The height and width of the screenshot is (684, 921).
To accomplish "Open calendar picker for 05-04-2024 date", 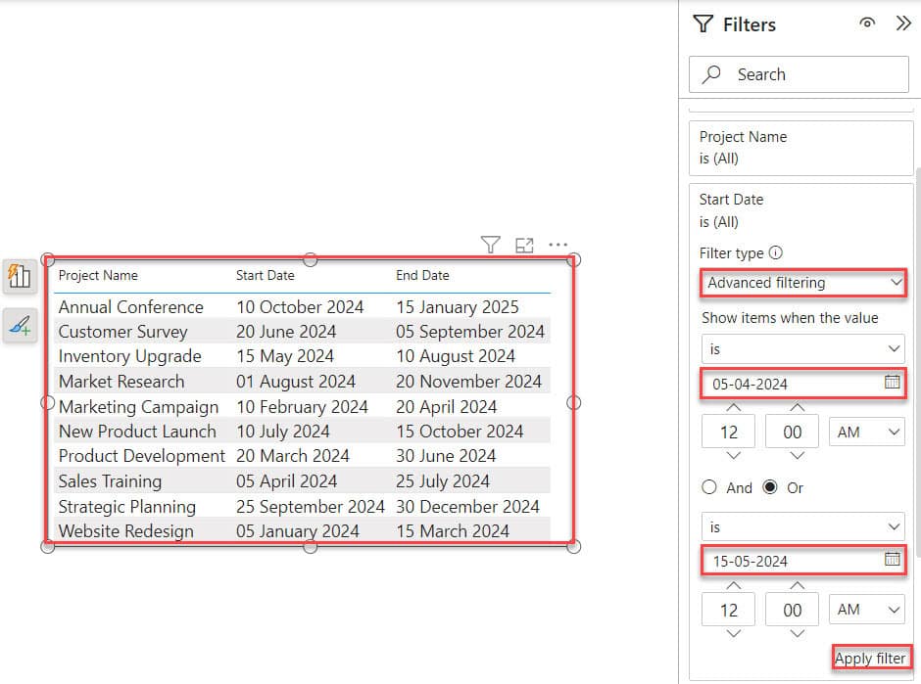I will pos(892,383).
